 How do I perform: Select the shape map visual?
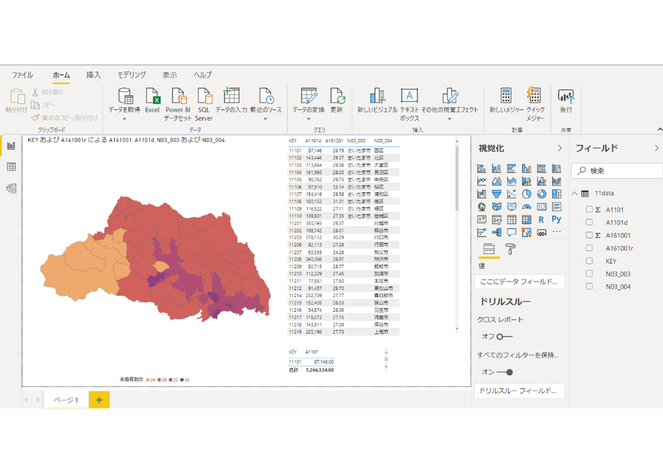[x=512, y=207]
